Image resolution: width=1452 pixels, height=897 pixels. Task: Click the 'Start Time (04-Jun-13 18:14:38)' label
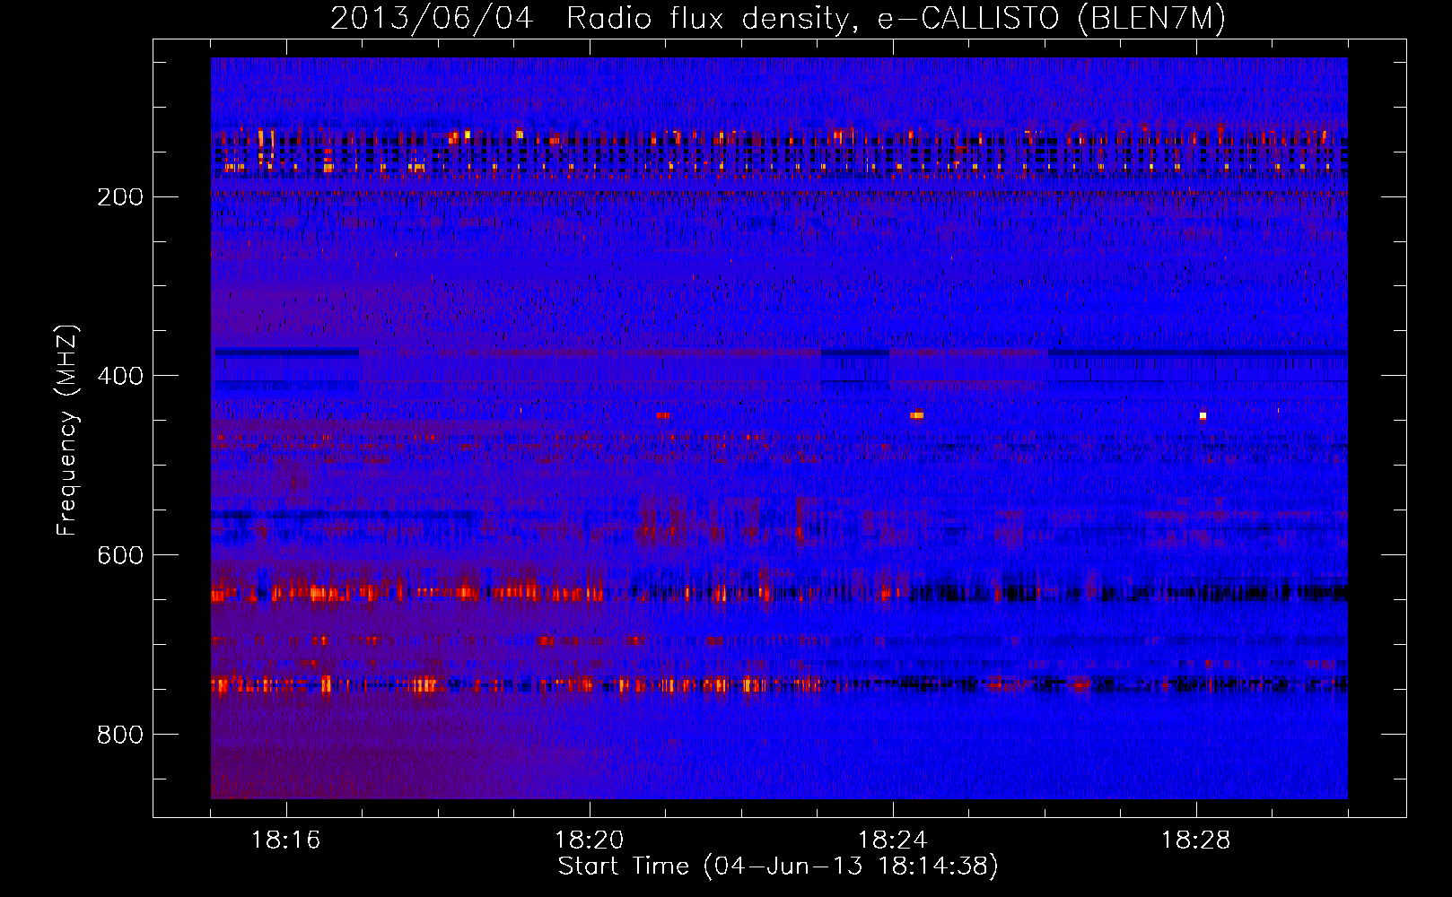778,867
